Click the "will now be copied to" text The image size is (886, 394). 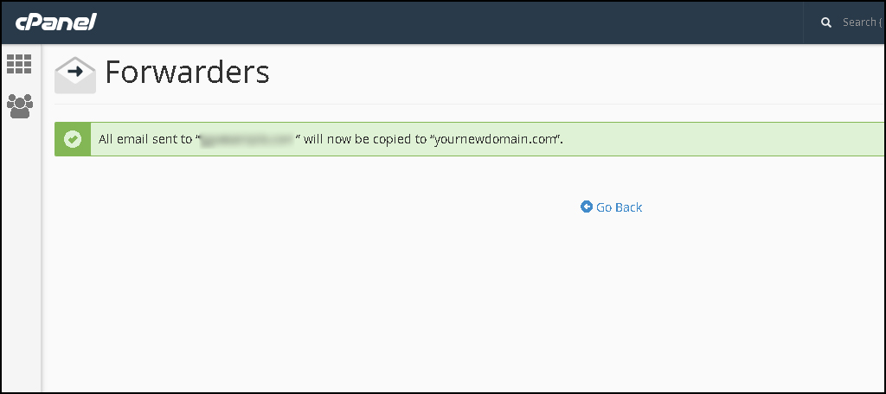[x=363, y=139]
